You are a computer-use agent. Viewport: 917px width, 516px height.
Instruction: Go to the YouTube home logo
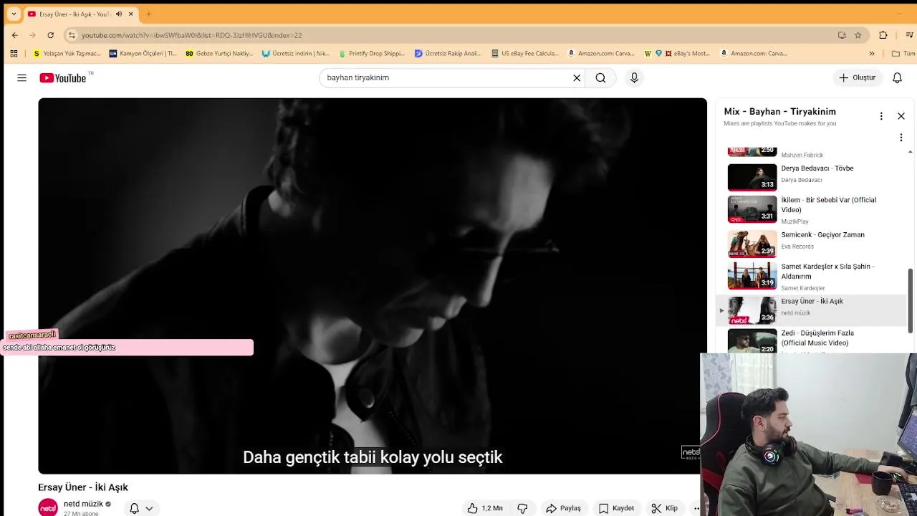click(63, 77)
